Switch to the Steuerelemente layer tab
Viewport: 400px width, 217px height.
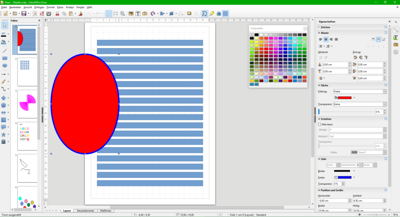(x=85, y=211)
